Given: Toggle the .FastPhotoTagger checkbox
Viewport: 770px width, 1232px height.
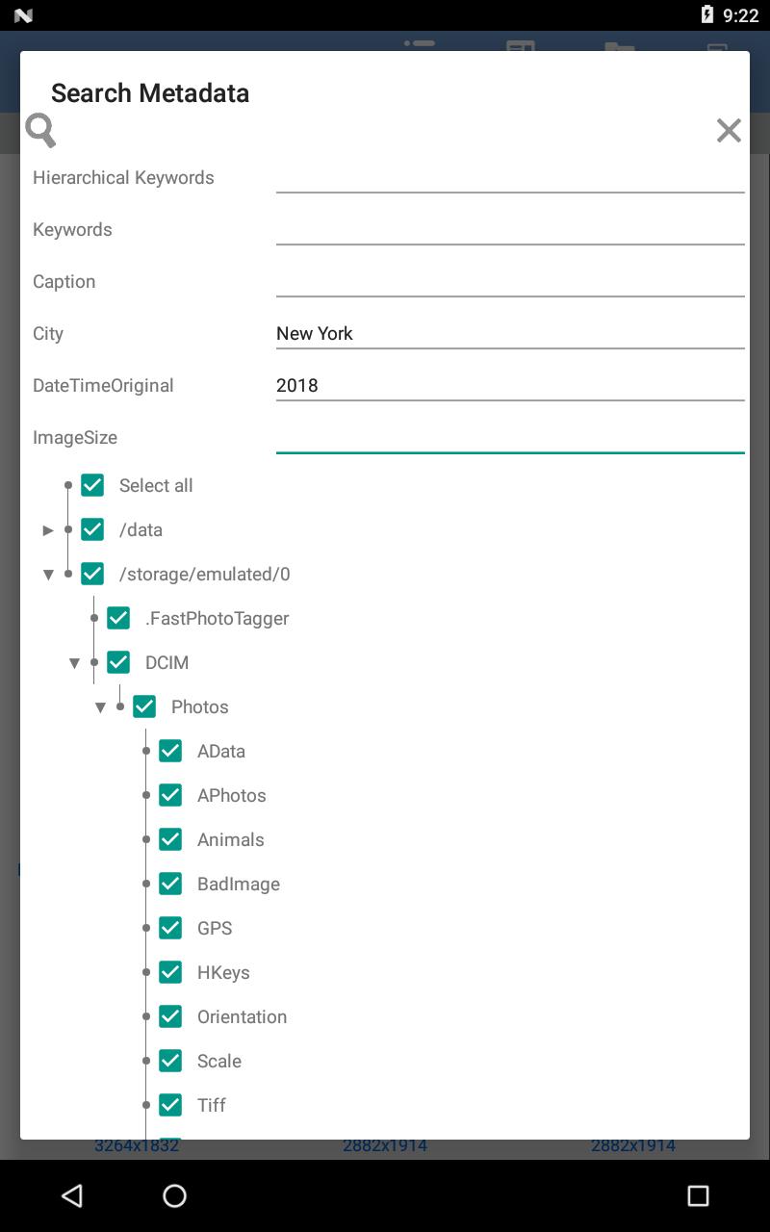Looking at the screenshot, I should click(x=118, y=618).
